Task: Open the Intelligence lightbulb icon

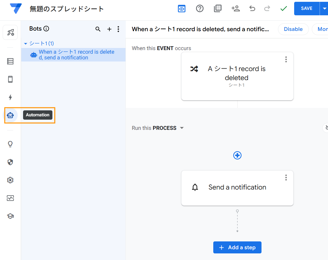Action: point(10,144)
